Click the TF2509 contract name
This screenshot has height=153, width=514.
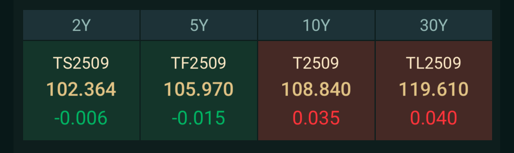point(199,63)
